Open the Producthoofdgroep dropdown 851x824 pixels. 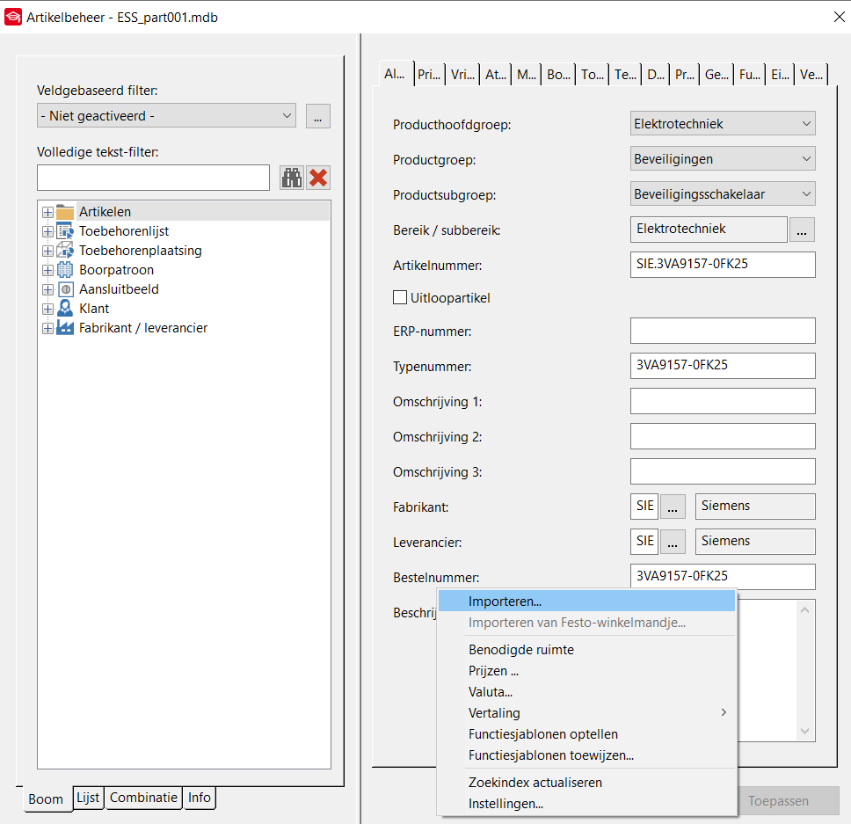pos(723,124)
